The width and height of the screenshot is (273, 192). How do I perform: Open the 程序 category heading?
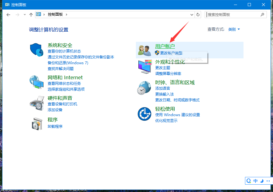point(53,120)
